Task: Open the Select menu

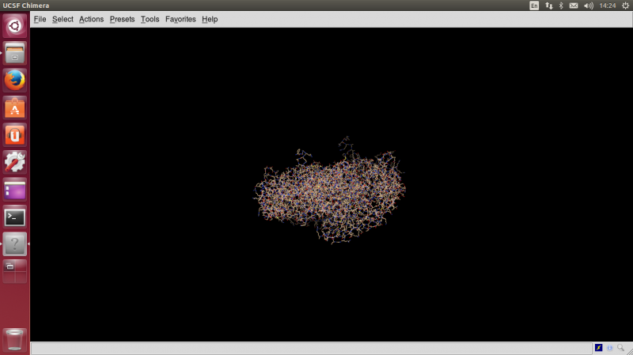Action: [x=63, y=19]
